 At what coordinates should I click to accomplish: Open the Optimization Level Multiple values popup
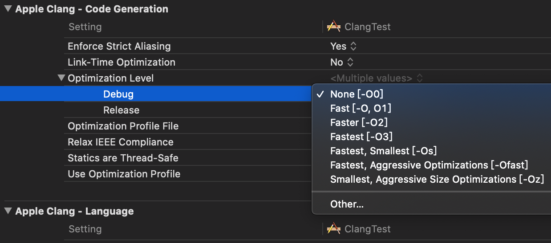point(376,78)
